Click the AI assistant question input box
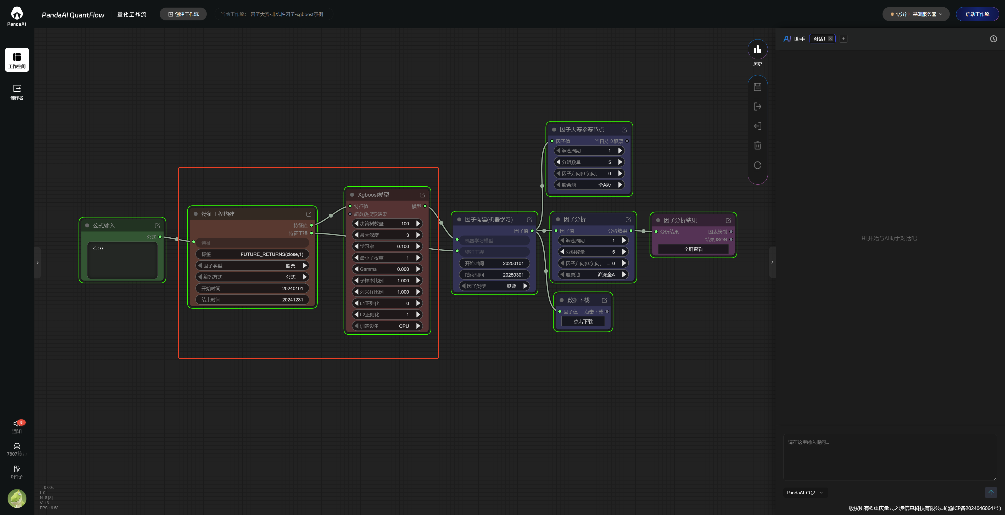The height and width of the screenshot is (515, 1005). tap(890, 457)
